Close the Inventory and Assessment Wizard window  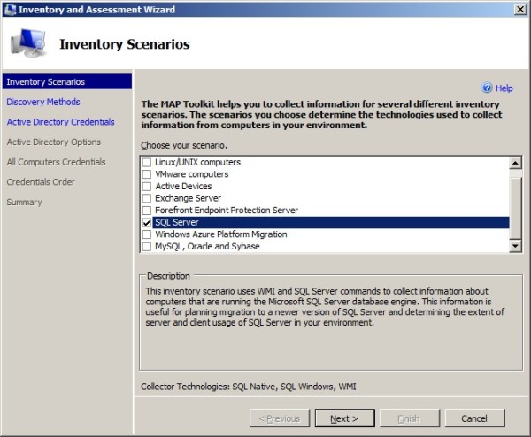point(519,8)
